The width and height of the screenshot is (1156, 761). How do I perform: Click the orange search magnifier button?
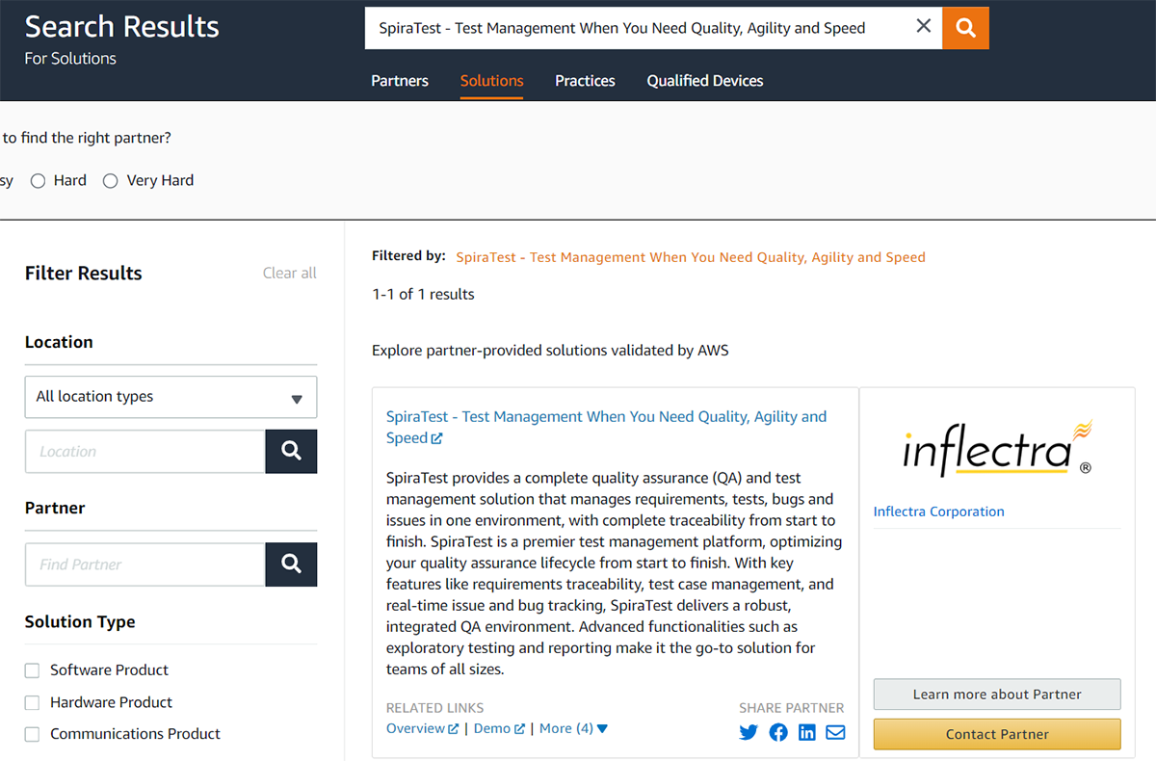point(965,28)
